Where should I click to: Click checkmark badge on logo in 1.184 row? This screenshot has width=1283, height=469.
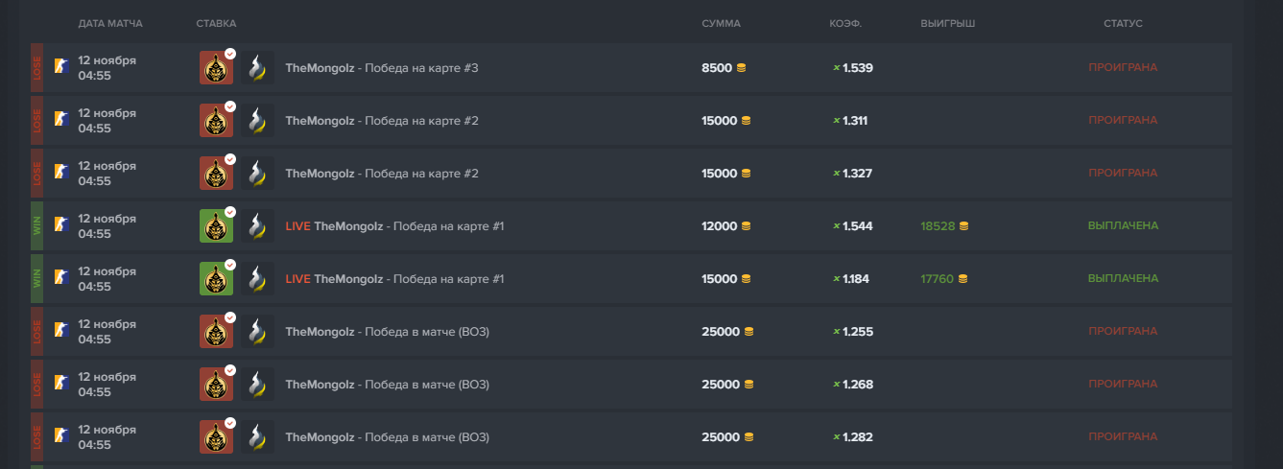[x=230, y=265]
